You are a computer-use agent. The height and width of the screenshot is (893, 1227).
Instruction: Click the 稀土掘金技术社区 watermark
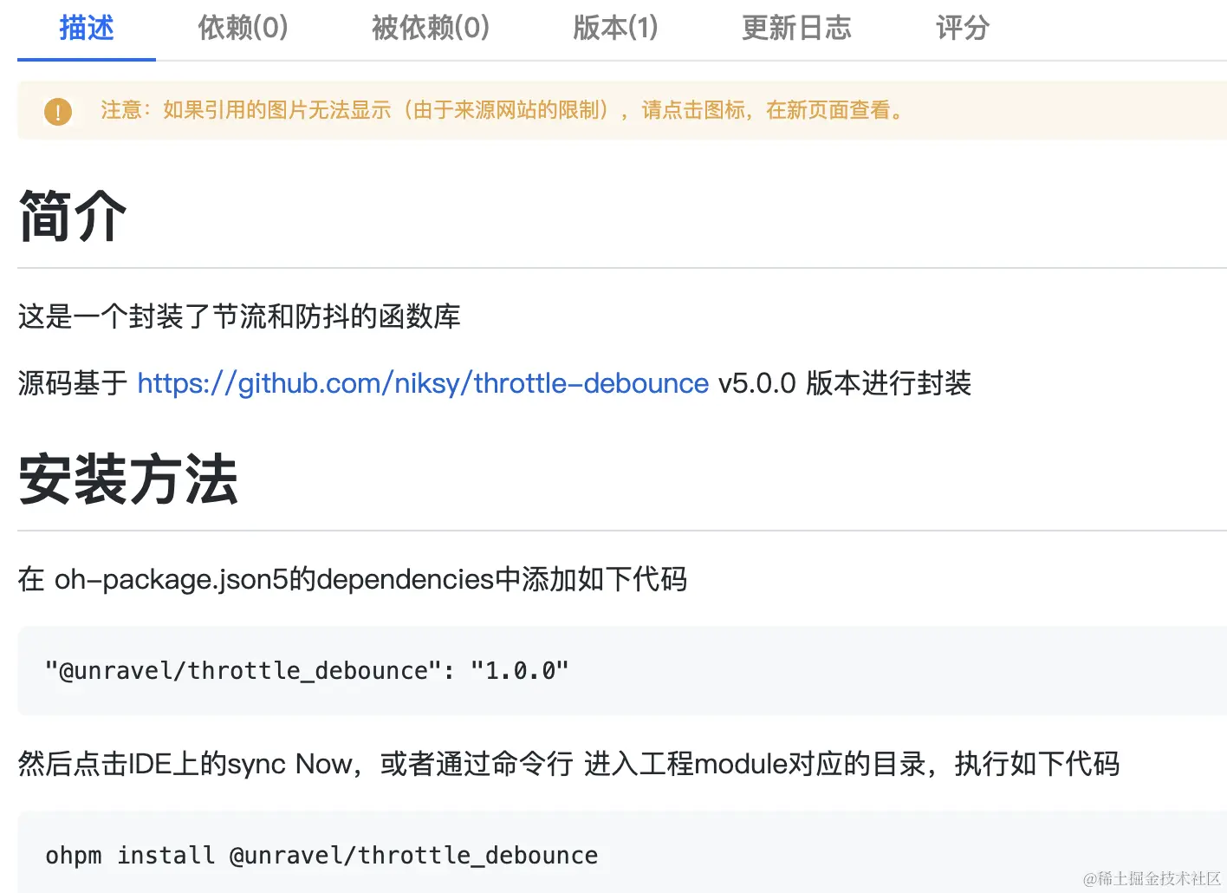point(1152,878)
